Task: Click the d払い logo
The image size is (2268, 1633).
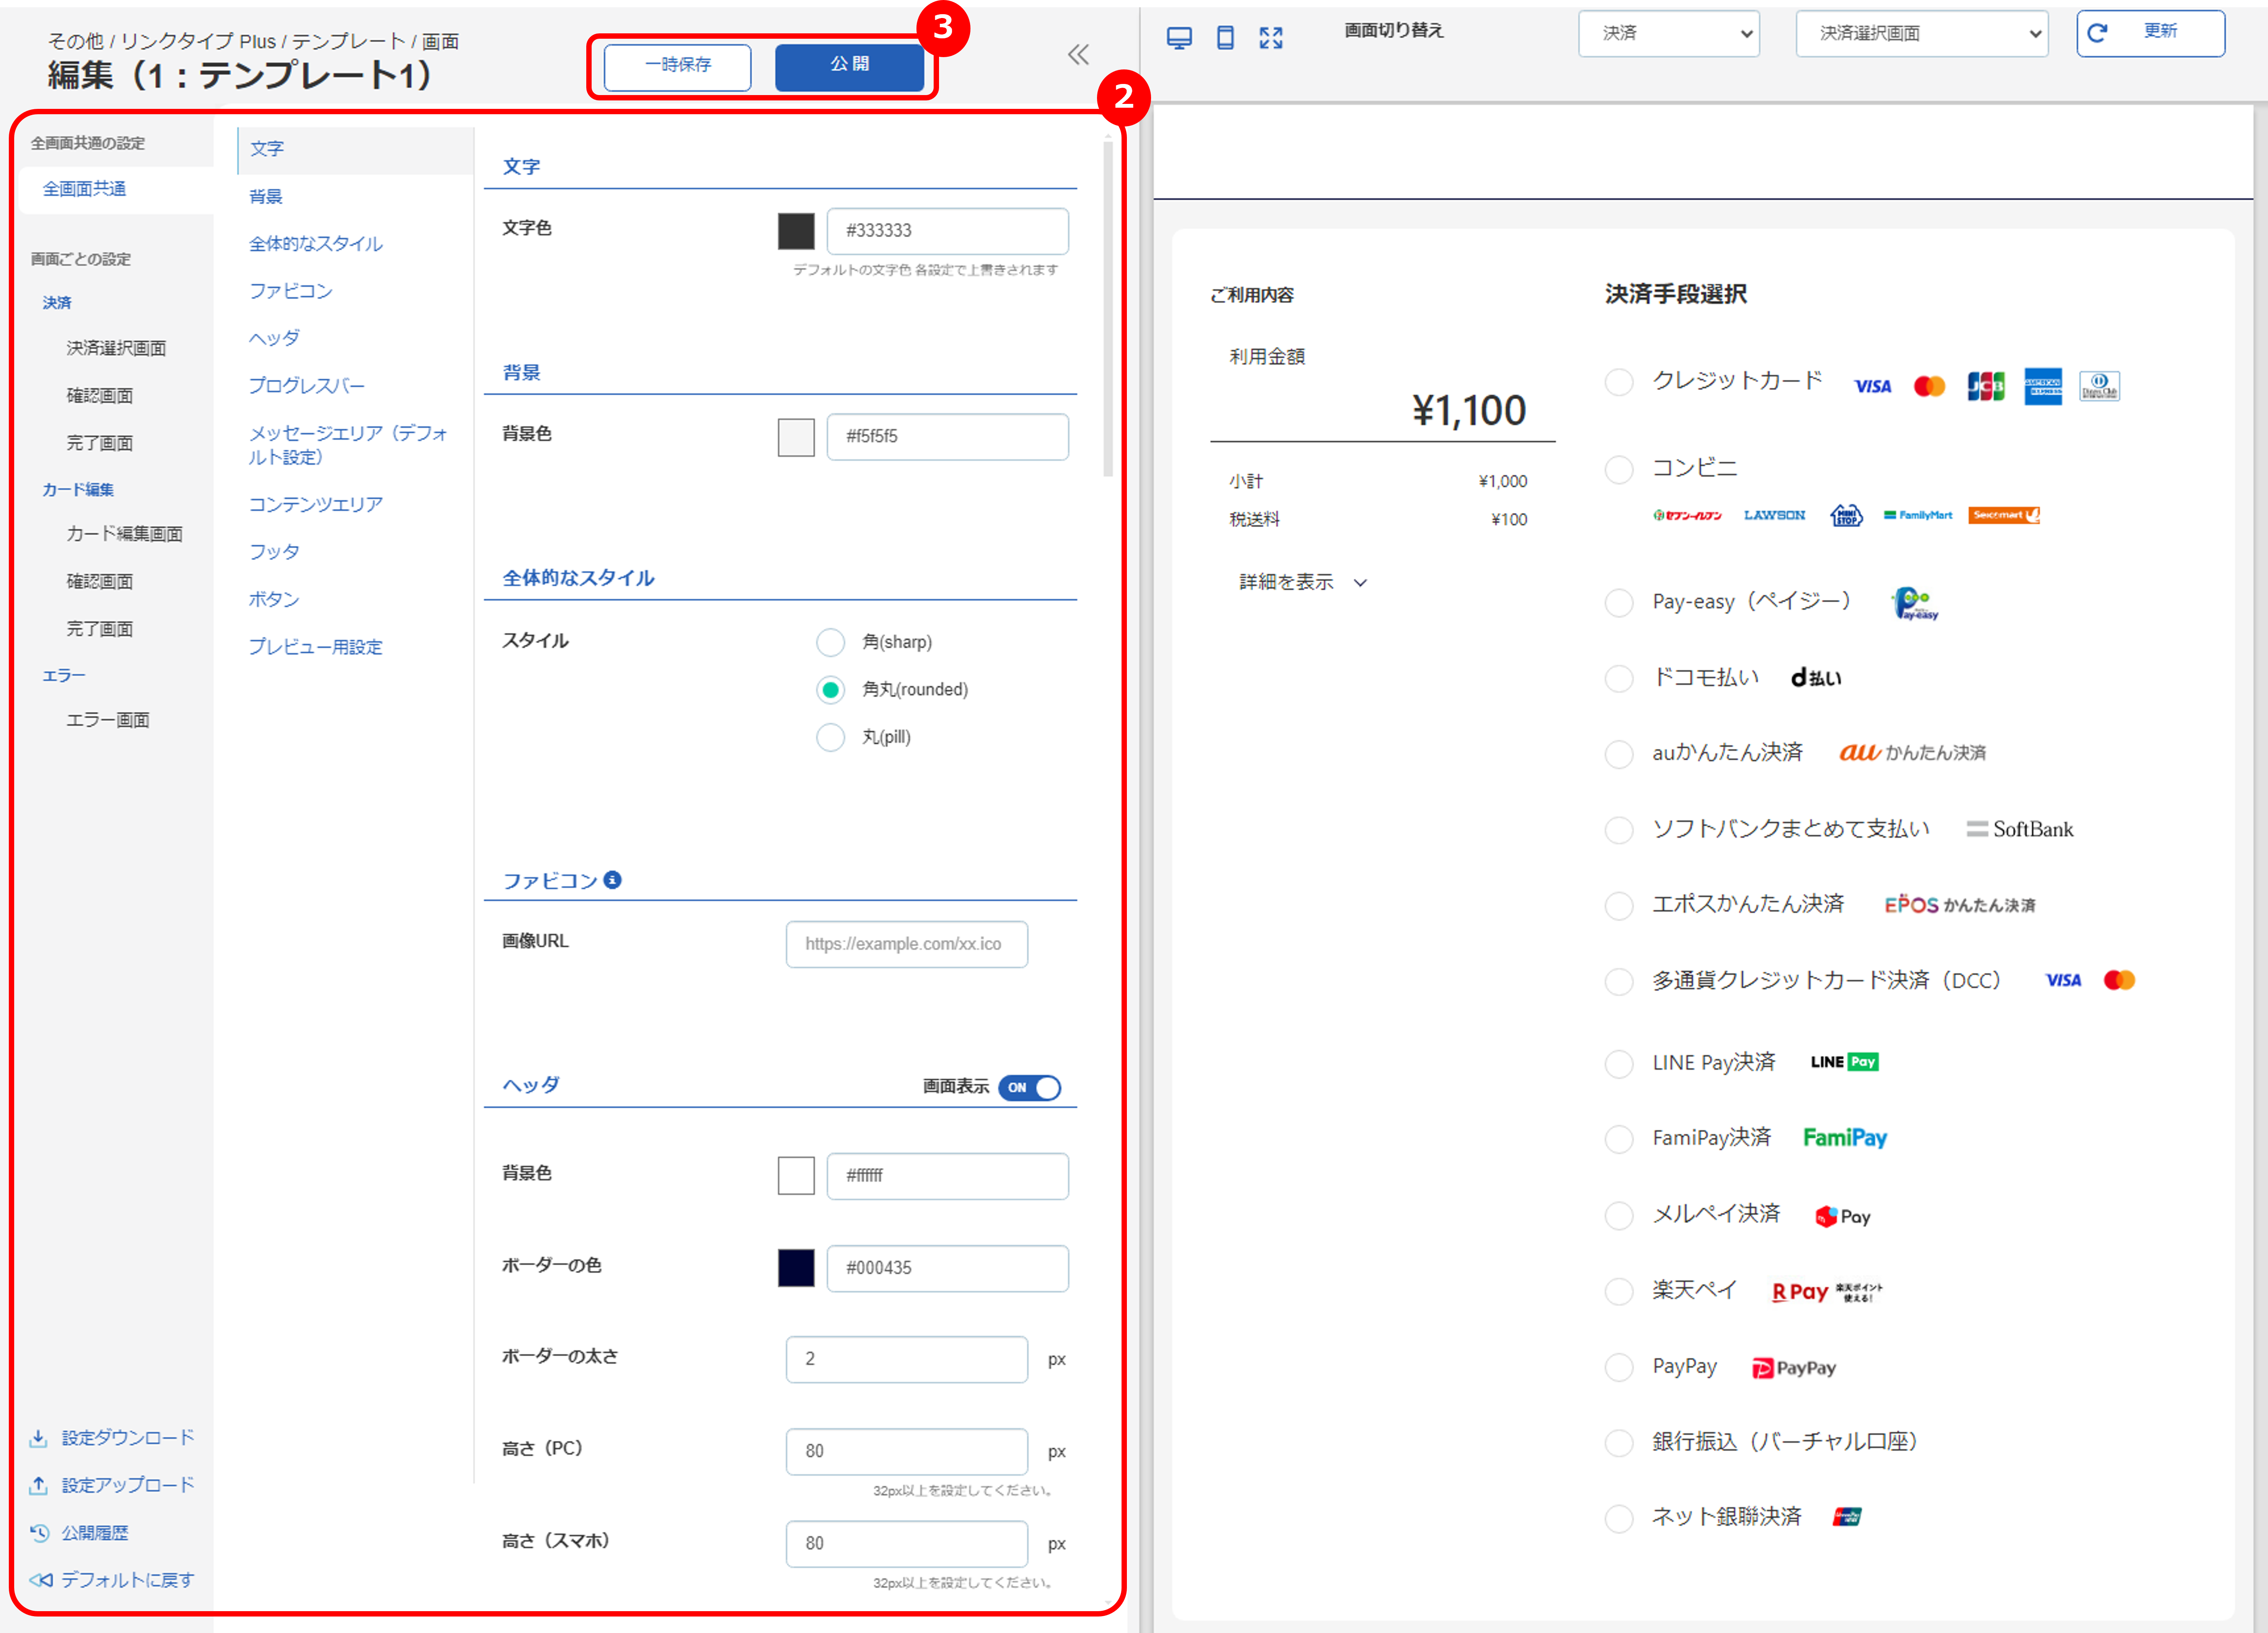Action: coord(1815,678)
